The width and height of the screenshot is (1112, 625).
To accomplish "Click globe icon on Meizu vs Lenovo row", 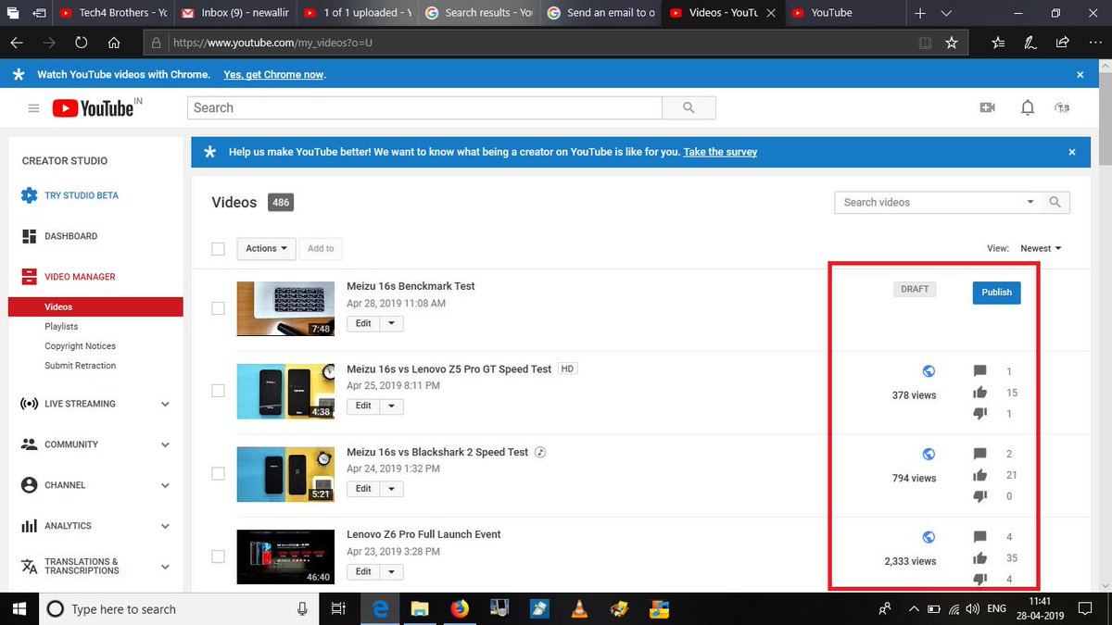I will click(929, 371).
